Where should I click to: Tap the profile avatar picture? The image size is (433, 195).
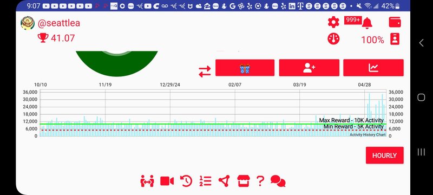coord(28,23)
